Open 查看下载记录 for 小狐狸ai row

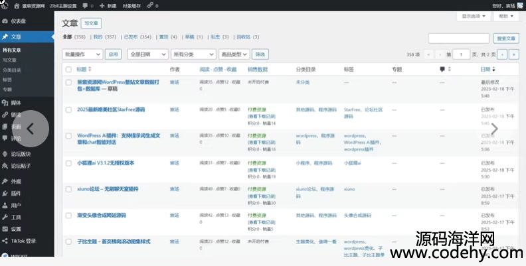point(262,170)
